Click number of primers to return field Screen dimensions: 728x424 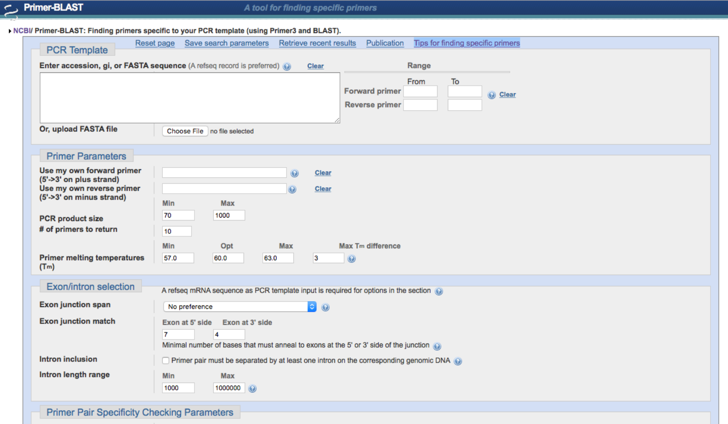click(x=177, y=231)
